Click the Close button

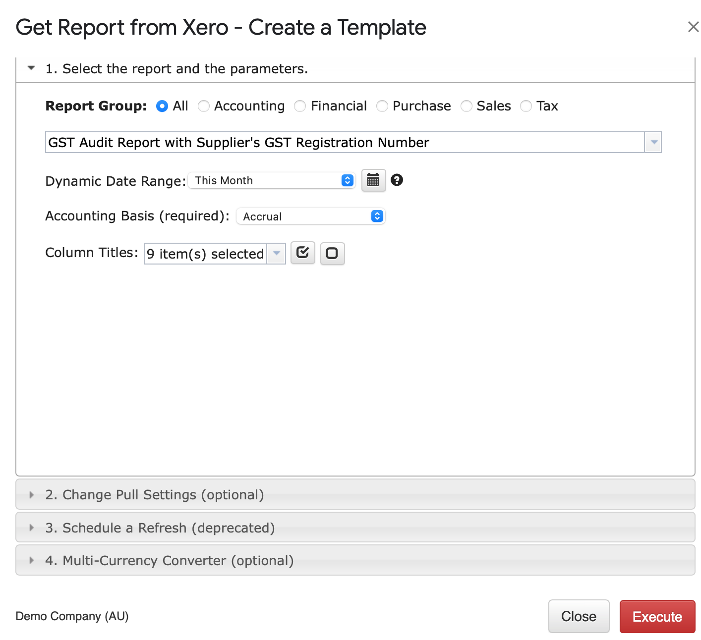click(x=579, y=616)
